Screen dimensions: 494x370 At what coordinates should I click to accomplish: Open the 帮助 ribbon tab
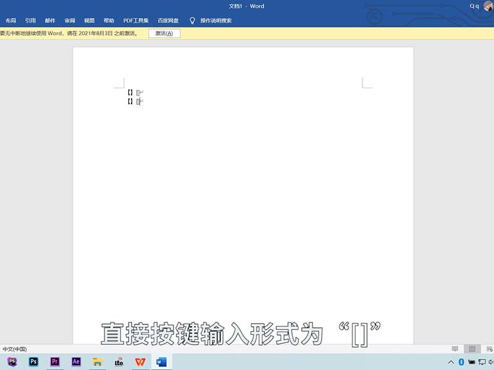point(109,20)
